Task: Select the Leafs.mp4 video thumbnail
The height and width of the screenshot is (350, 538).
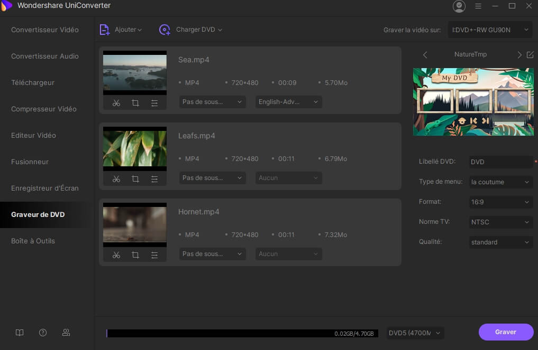Action: [x=135, y=149]
